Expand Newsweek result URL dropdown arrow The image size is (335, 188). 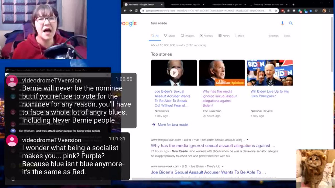click(x=223, y=166)
